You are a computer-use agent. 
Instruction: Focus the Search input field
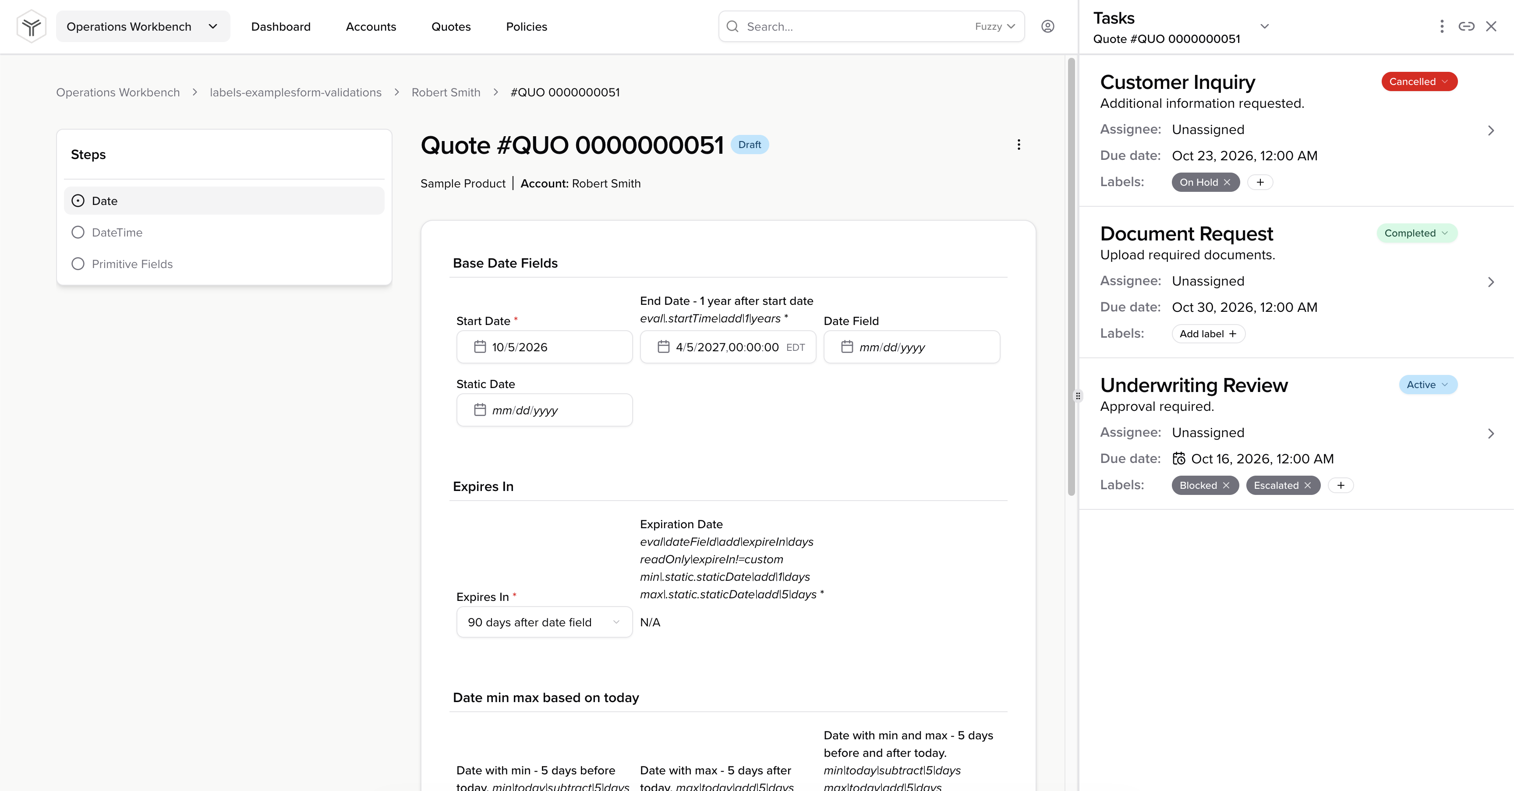[871, 26]
